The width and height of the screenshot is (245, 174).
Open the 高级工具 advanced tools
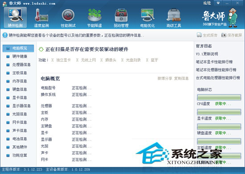point(174,18)
